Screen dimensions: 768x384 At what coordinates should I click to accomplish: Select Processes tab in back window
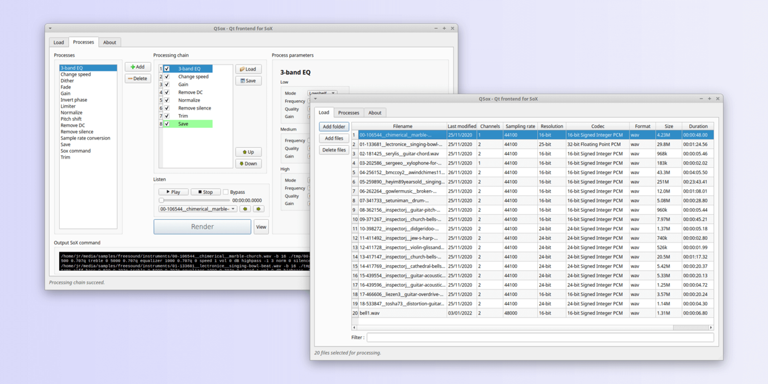pos(83,42)
